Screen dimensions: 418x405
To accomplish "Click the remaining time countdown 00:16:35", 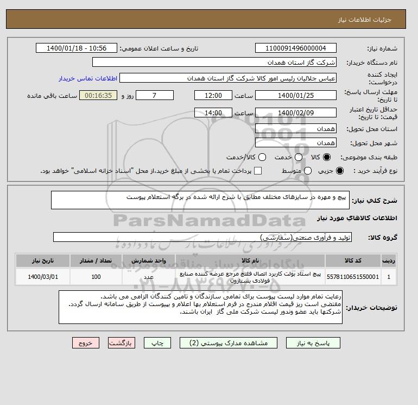I will click(98, 95).
